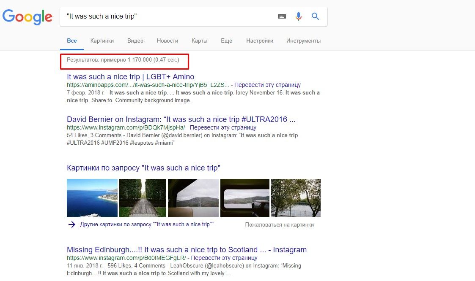Open the Новости tab
This screenshot has width=475, height=281.
pos(167,41)
